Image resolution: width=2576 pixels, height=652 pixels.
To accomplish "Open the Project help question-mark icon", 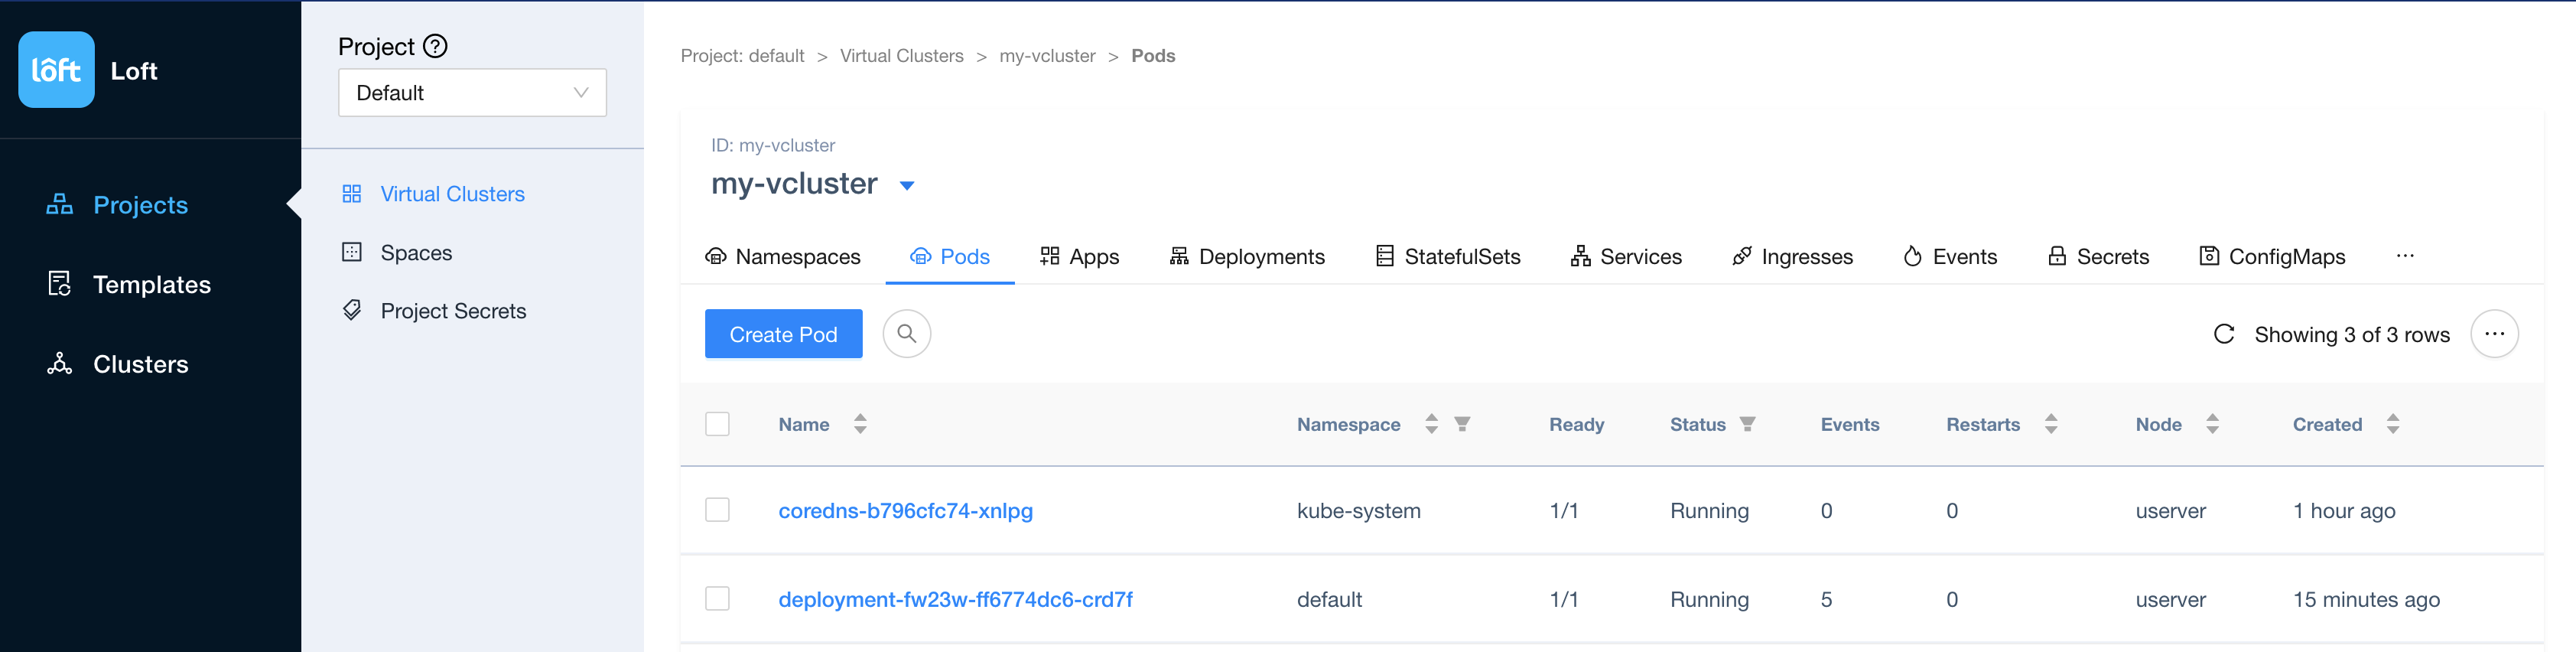I will pos(435,46).
